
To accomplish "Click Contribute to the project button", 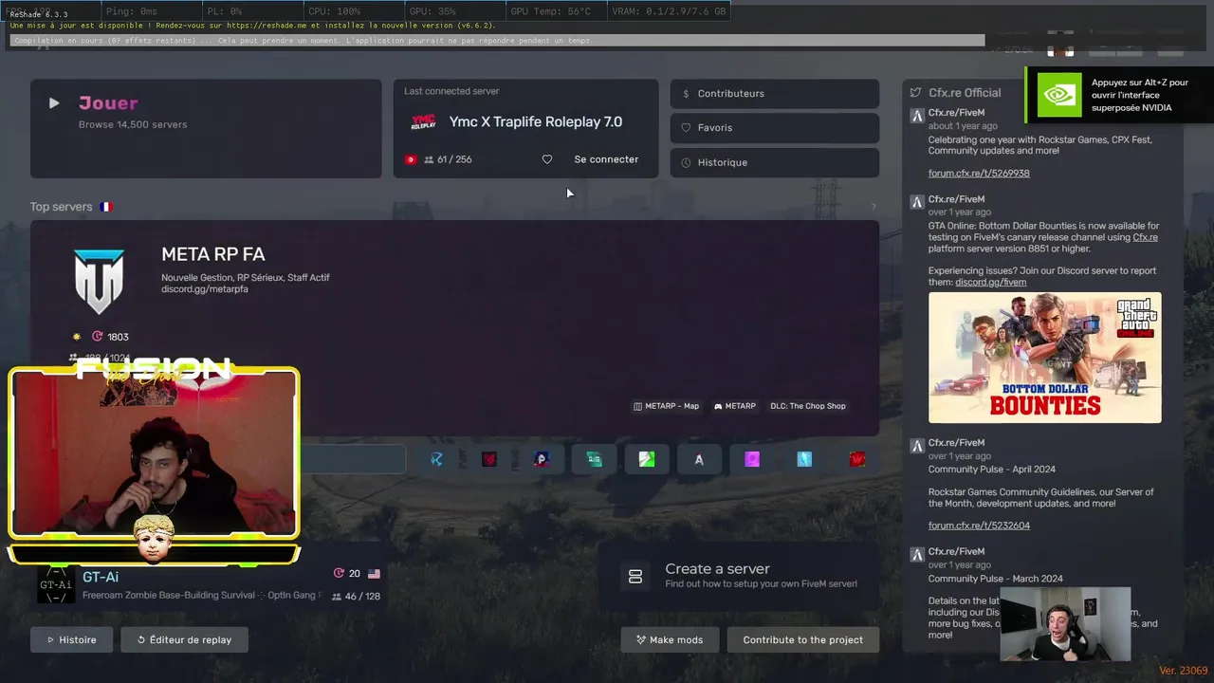I will (803, 639).
